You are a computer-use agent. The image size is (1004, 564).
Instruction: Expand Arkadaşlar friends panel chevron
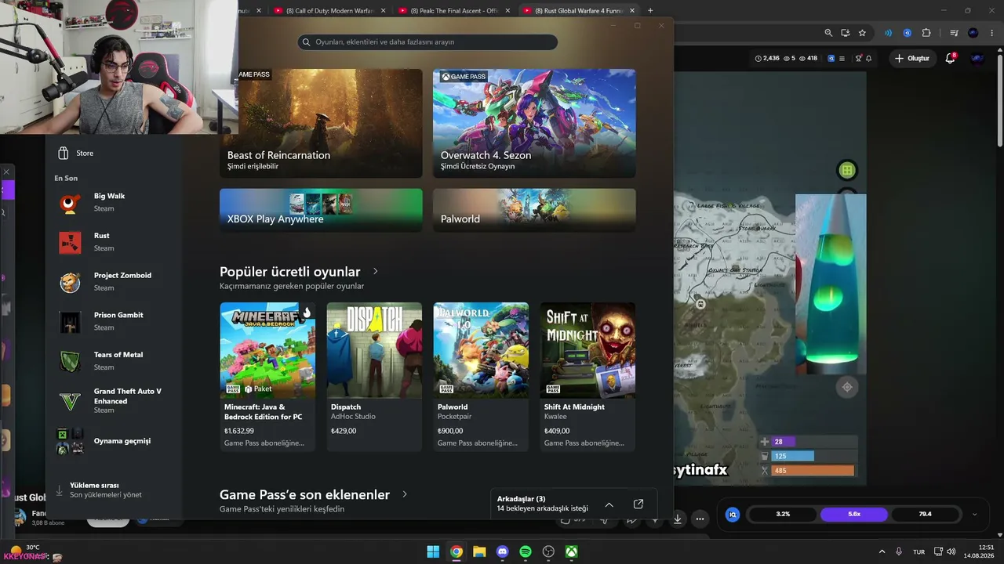(x=609, y=504)
